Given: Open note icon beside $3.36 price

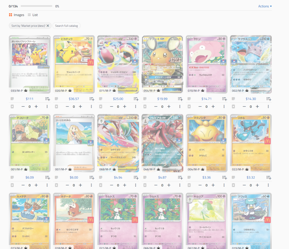Looking at the screenshot, I should coord(189,177).
